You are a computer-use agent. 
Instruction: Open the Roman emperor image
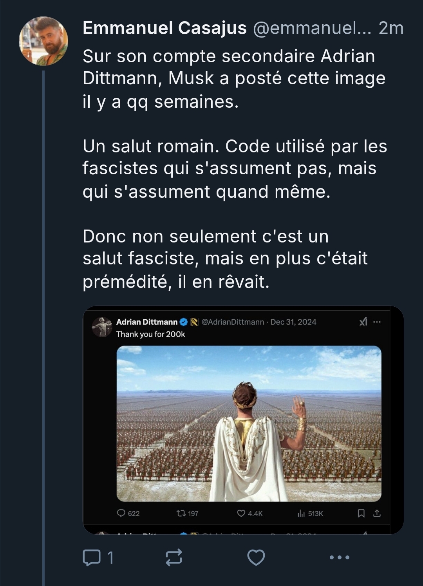point(249,423)
